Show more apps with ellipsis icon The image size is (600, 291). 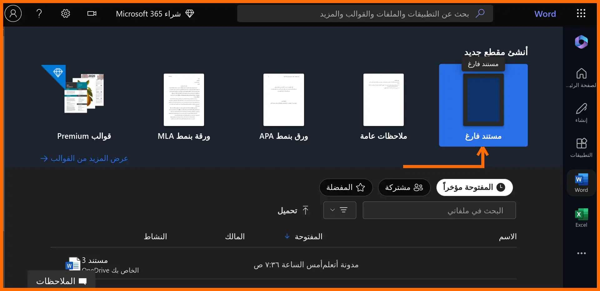(581, 253)
